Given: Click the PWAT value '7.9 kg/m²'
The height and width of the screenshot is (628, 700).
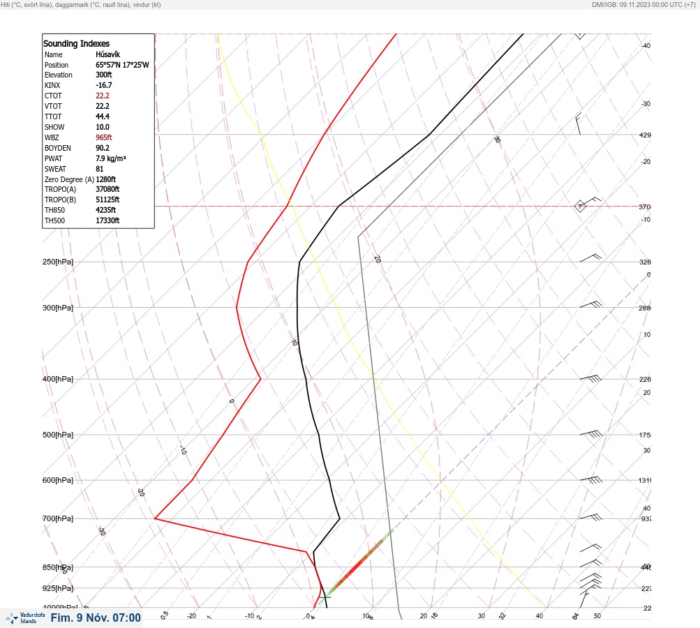Looking at the screenshot, I should [111, 158].
